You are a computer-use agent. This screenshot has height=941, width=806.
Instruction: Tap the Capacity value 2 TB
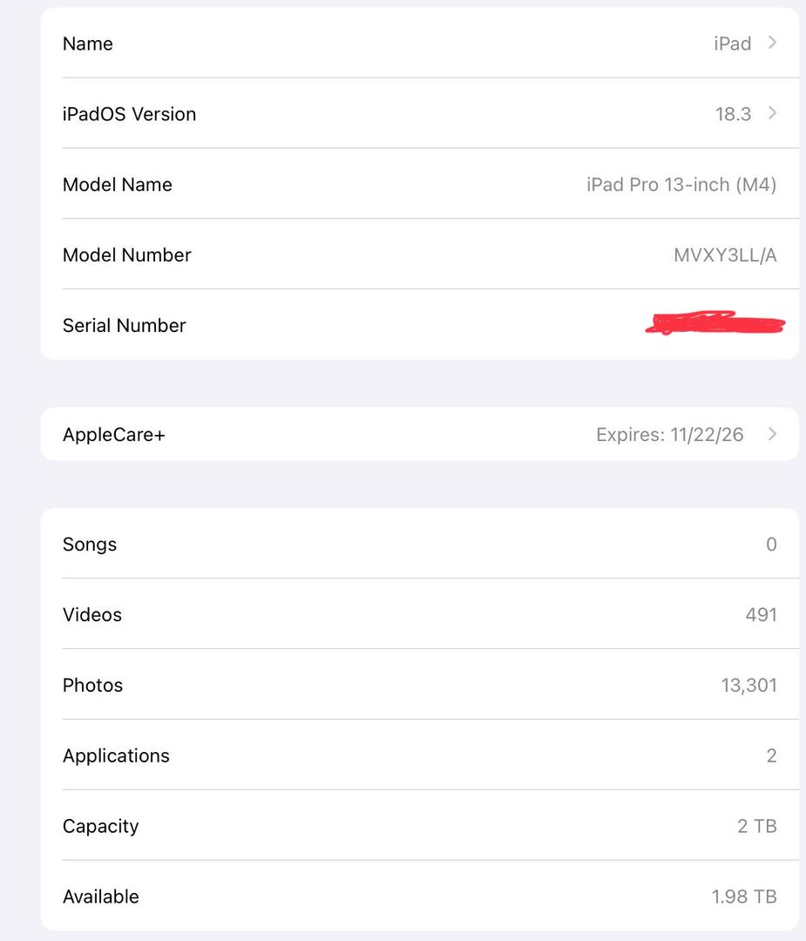(x=756, y=826)
